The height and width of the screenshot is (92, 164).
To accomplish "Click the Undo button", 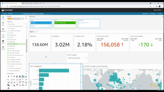I will (x=11, y=14).
